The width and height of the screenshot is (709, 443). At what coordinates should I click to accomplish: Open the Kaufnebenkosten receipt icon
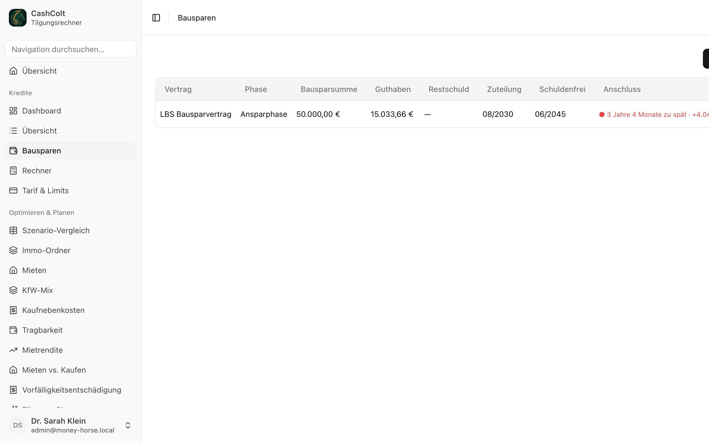click(13, 310)
